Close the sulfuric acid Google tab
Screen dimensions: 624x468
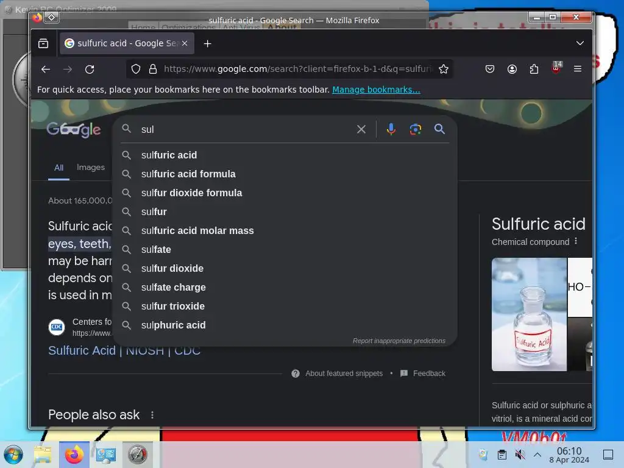pos(185,43)
